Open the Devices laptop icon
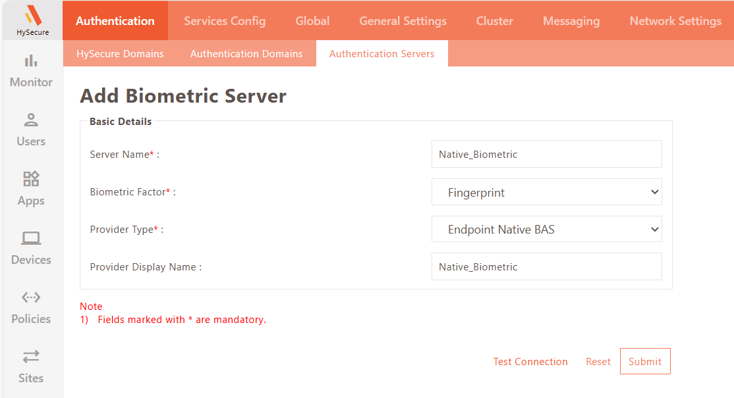Viewport: 734px width, 398px height. click(x=31, y=238)
